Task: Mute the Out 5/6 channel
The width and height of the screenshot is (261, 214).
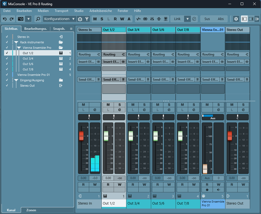Action: [158, 105]
